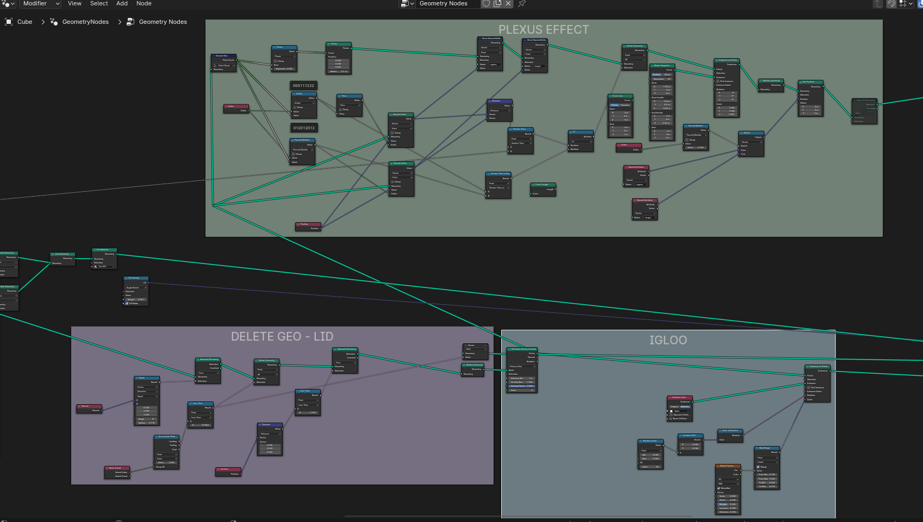Open the Add menu
Image resolution: width=923 pixels, height=522 pixels.
[x=122, y=4]
